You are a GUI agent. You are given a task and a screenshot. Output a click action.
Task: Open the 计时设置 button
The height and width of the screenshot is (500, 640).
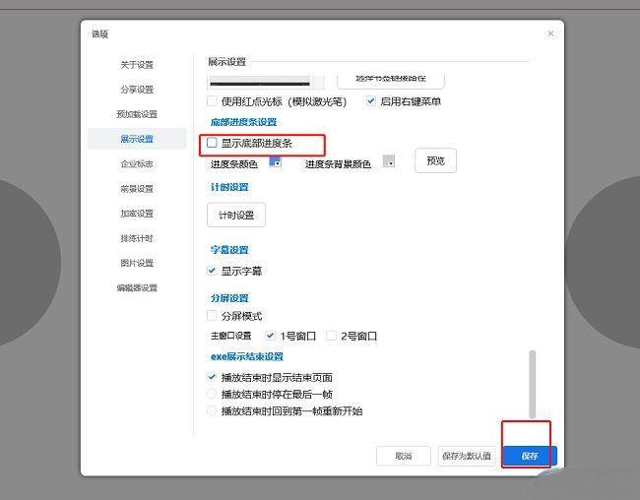pyautogui.click(x=236, y=216)
